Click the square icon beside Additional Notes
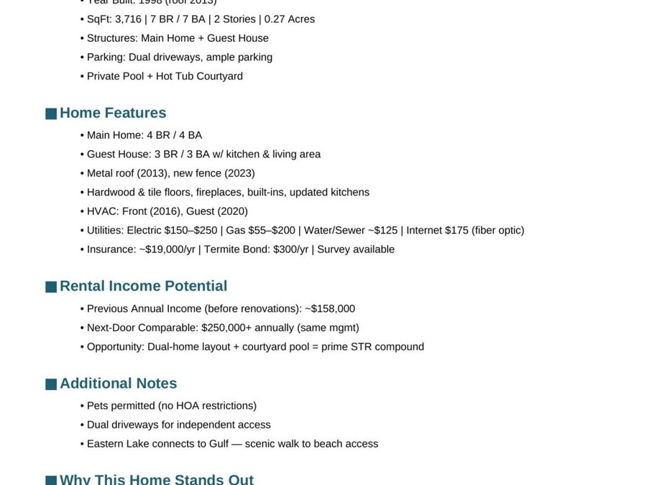This screenshot has width=647, height=485. coord(51,384)
